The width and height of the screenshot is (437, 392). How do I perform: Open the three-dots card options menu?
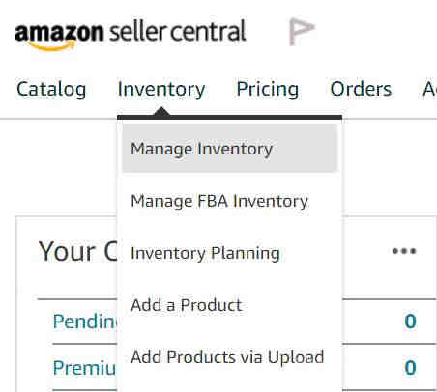(404, 251)
